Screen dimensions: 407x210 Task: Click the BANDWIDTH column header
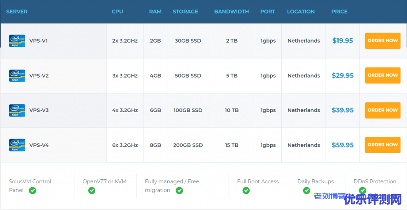[x=231, y=12]
